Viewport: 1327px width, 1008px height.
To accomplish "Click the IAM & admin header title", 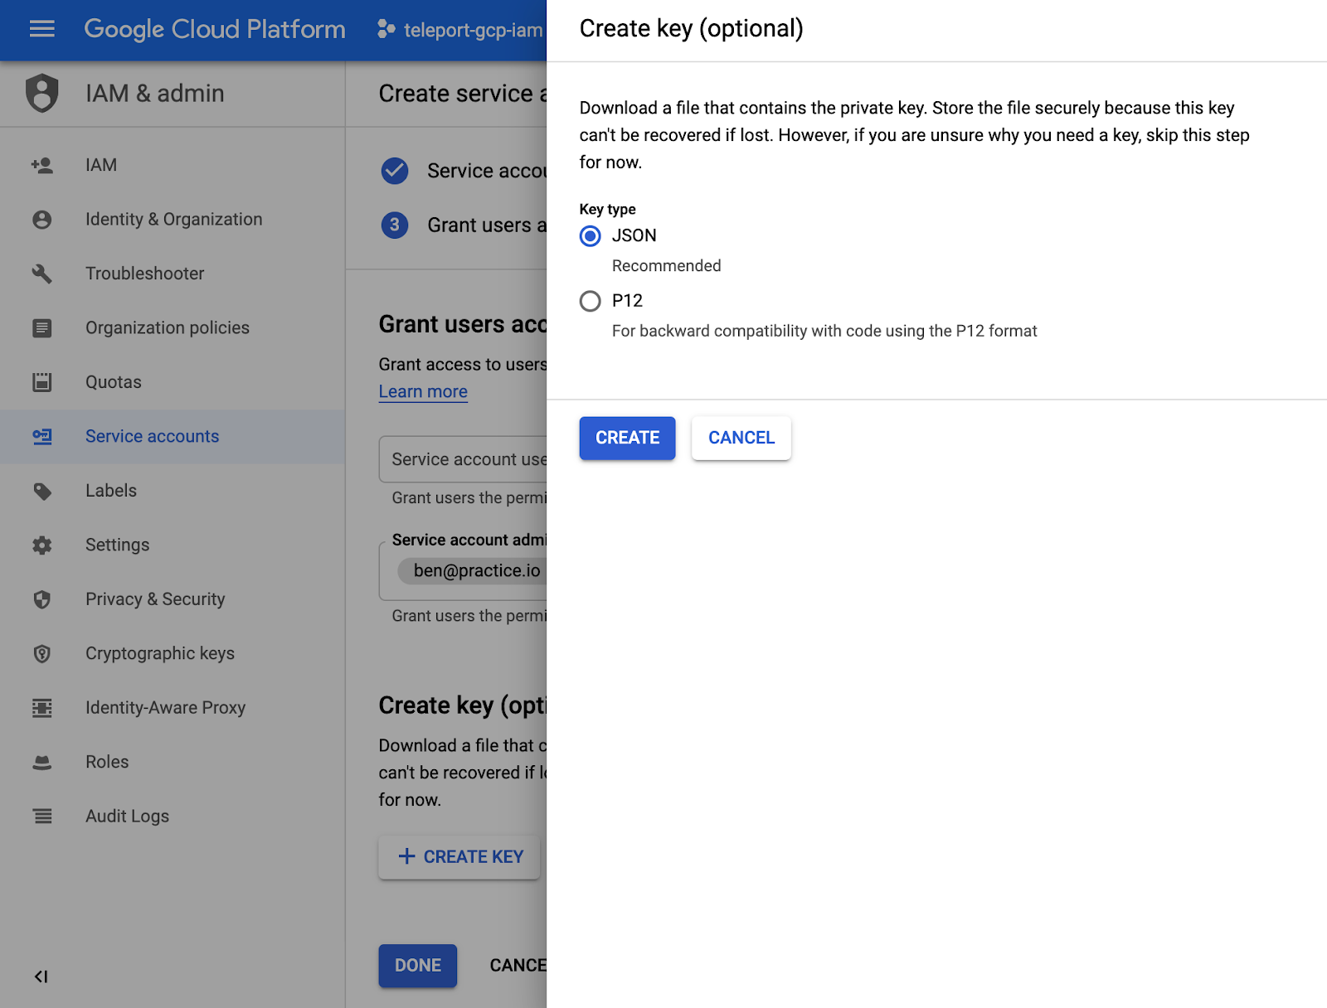I will point(155,94).
